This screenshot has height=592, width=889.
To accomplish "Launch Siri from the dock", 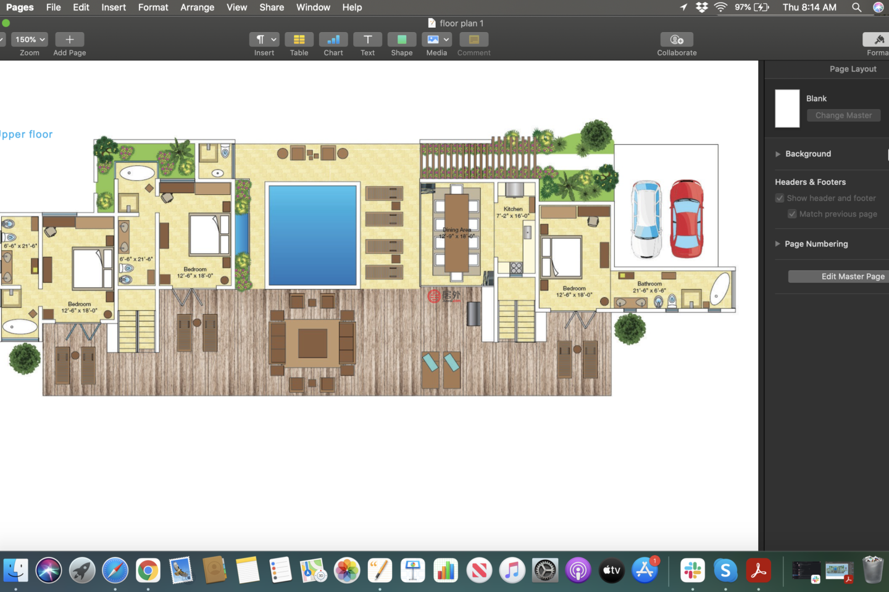I will pyautogui.click(x=49, y=570).
